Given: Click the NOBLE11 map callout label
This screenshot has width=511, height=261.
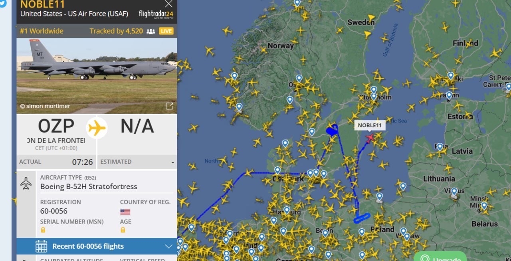Looking at the screenshot, I should tap(370, 125).
